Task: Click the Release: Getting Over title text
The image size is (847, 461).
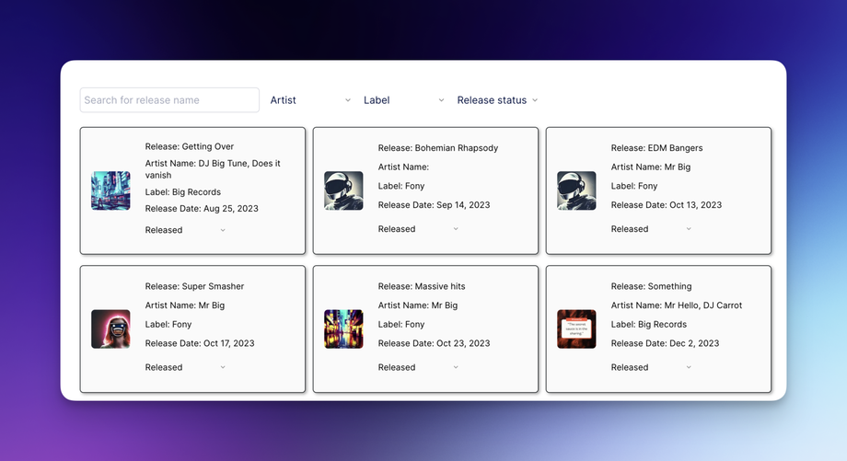Action: tap(189, 146)
